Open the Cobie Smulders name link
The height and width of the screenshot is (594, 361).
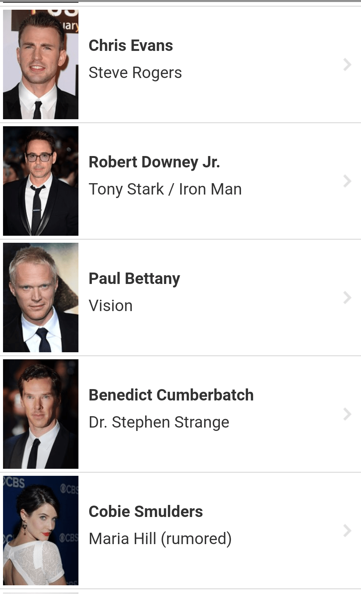145,512
